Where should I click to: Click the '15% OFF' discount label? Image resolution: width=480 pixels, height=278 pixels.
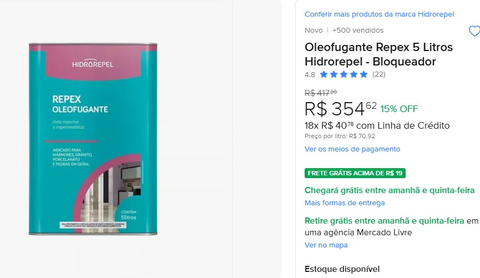tap(399, 109)
